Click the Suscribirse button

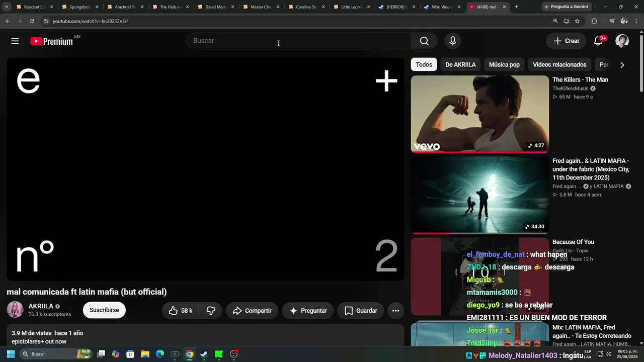104,310
